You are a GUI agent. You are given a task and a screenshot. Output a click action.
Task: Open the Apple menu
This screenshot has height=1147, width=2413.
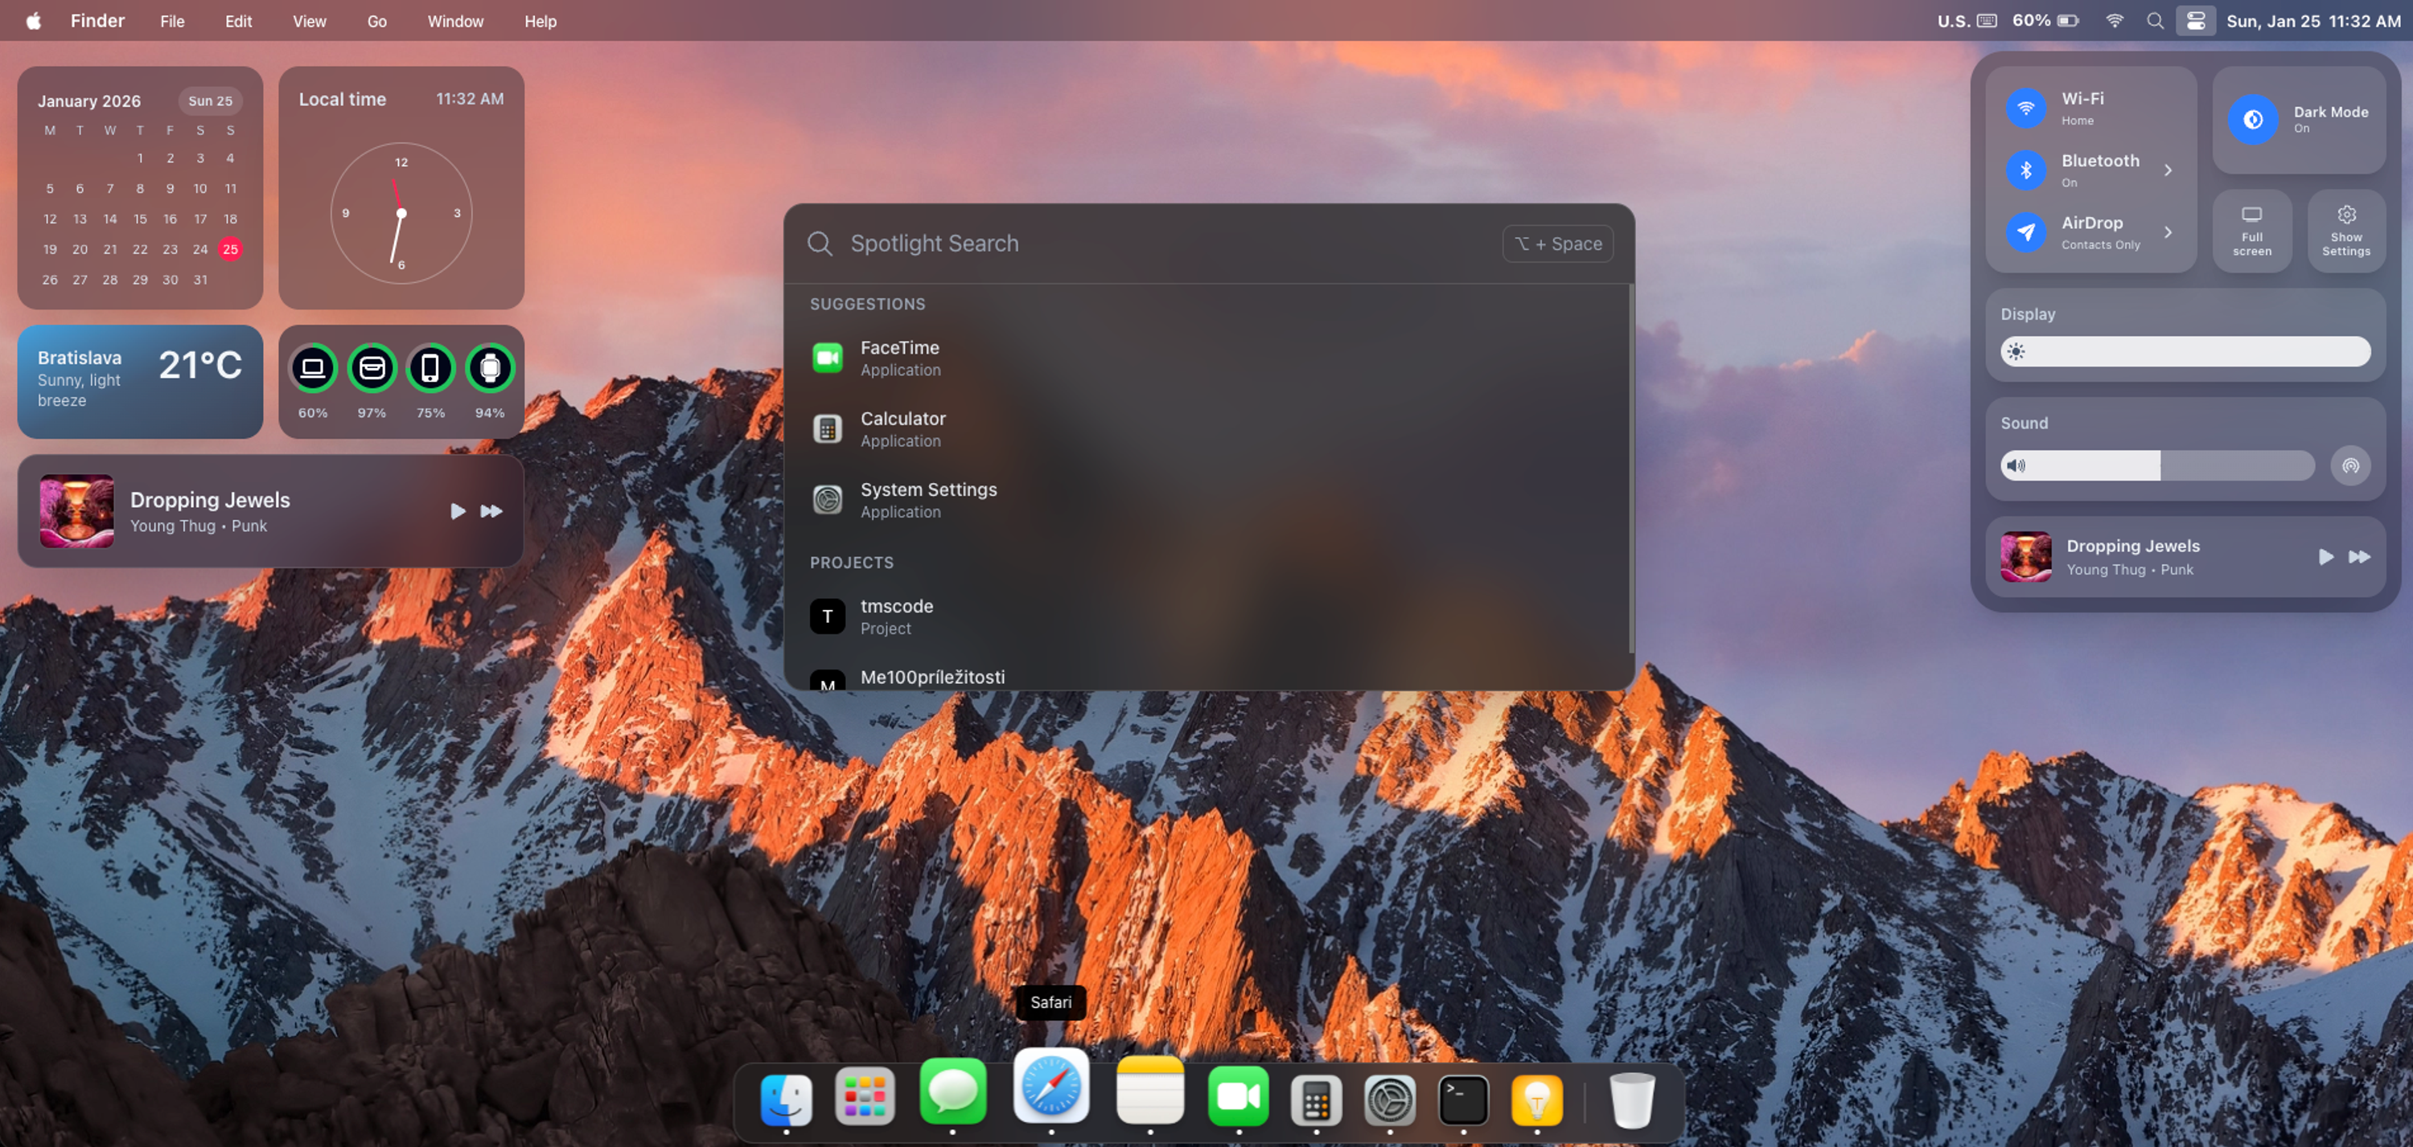[34, 21]
